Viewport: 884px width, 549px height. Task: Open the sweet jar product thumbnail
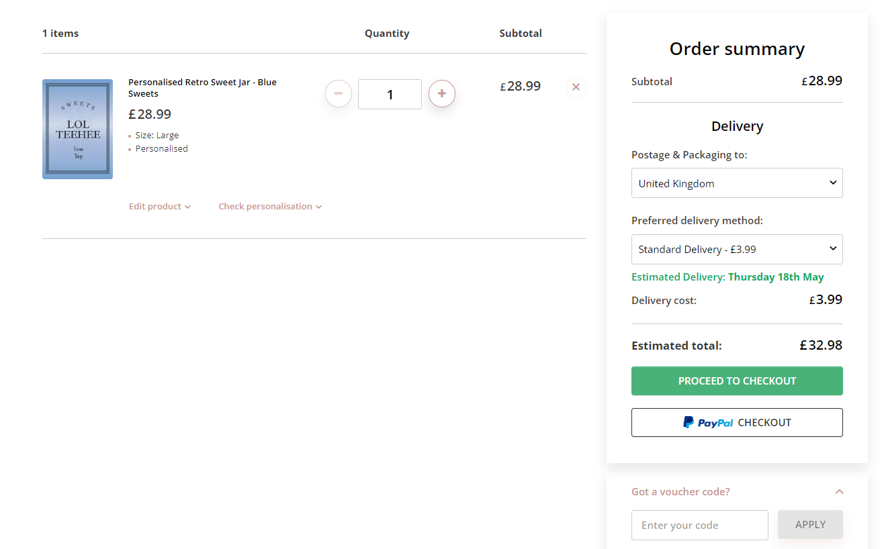[77, 129]
